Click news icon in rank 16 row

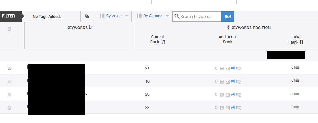(227, 82)
